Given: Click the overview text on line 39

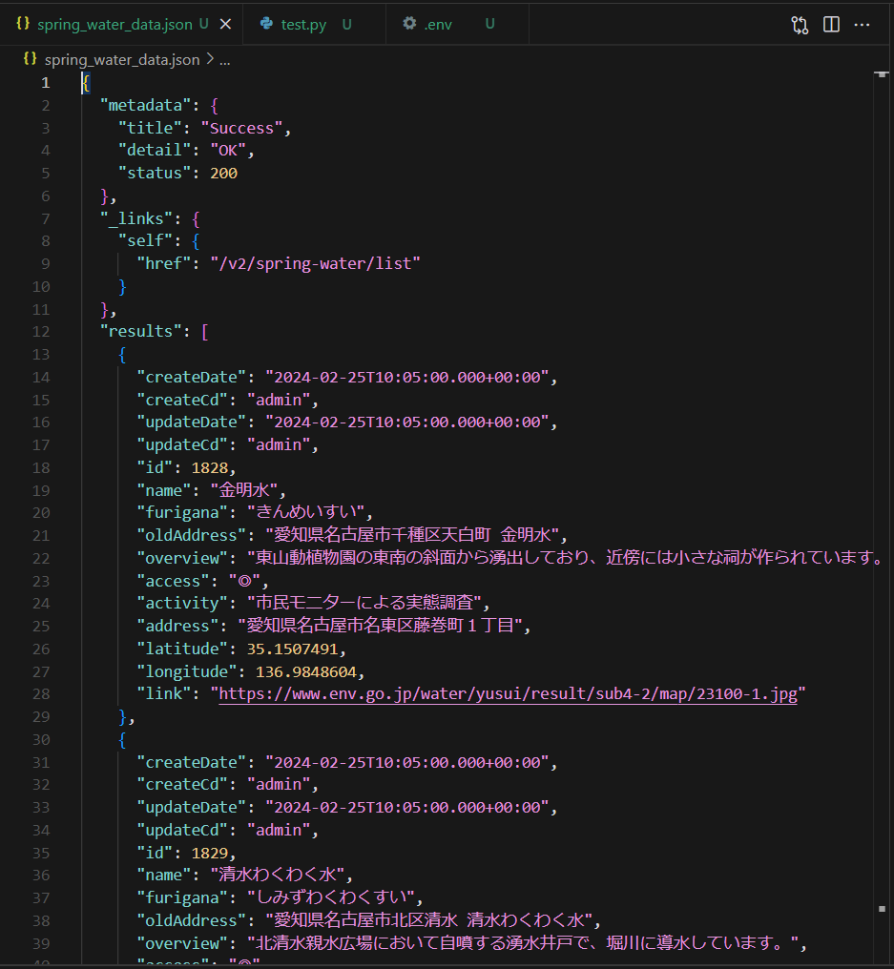Looking at the screenshot, I should 523,943.
